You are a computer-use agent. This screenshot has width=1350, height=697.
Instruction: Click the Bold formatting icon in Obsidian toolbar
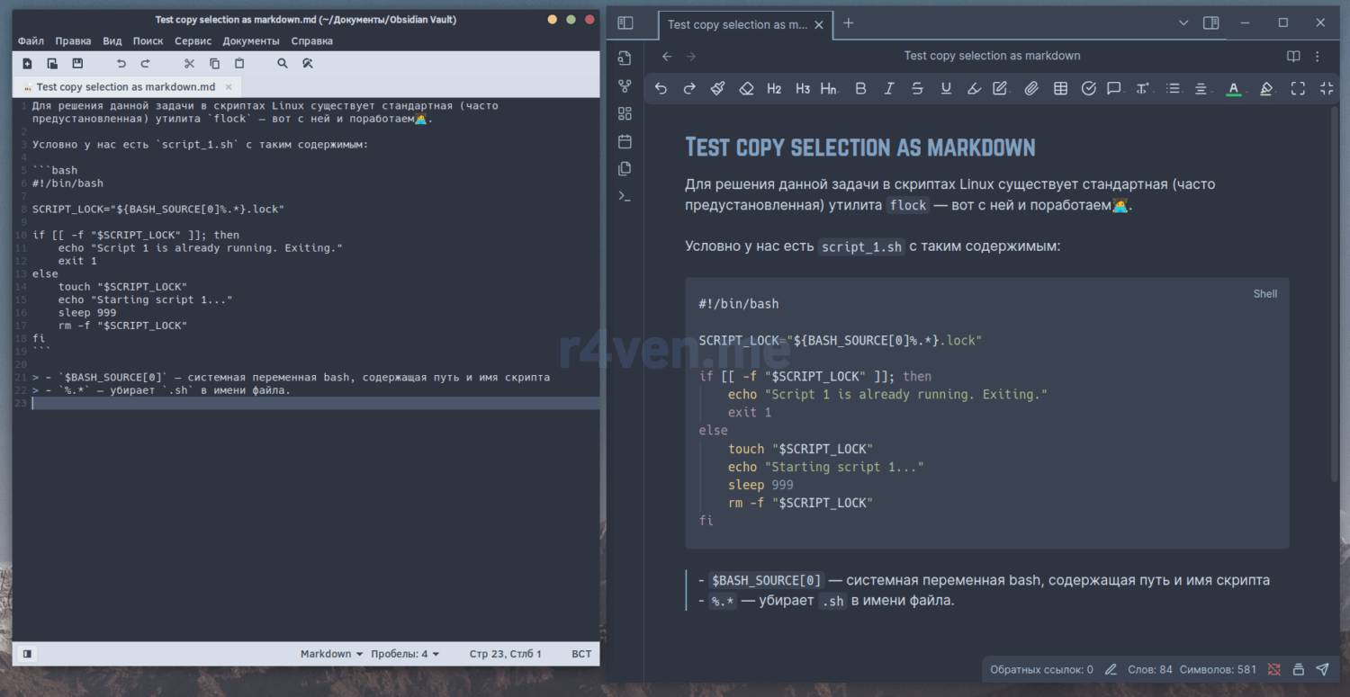[860, 88]
